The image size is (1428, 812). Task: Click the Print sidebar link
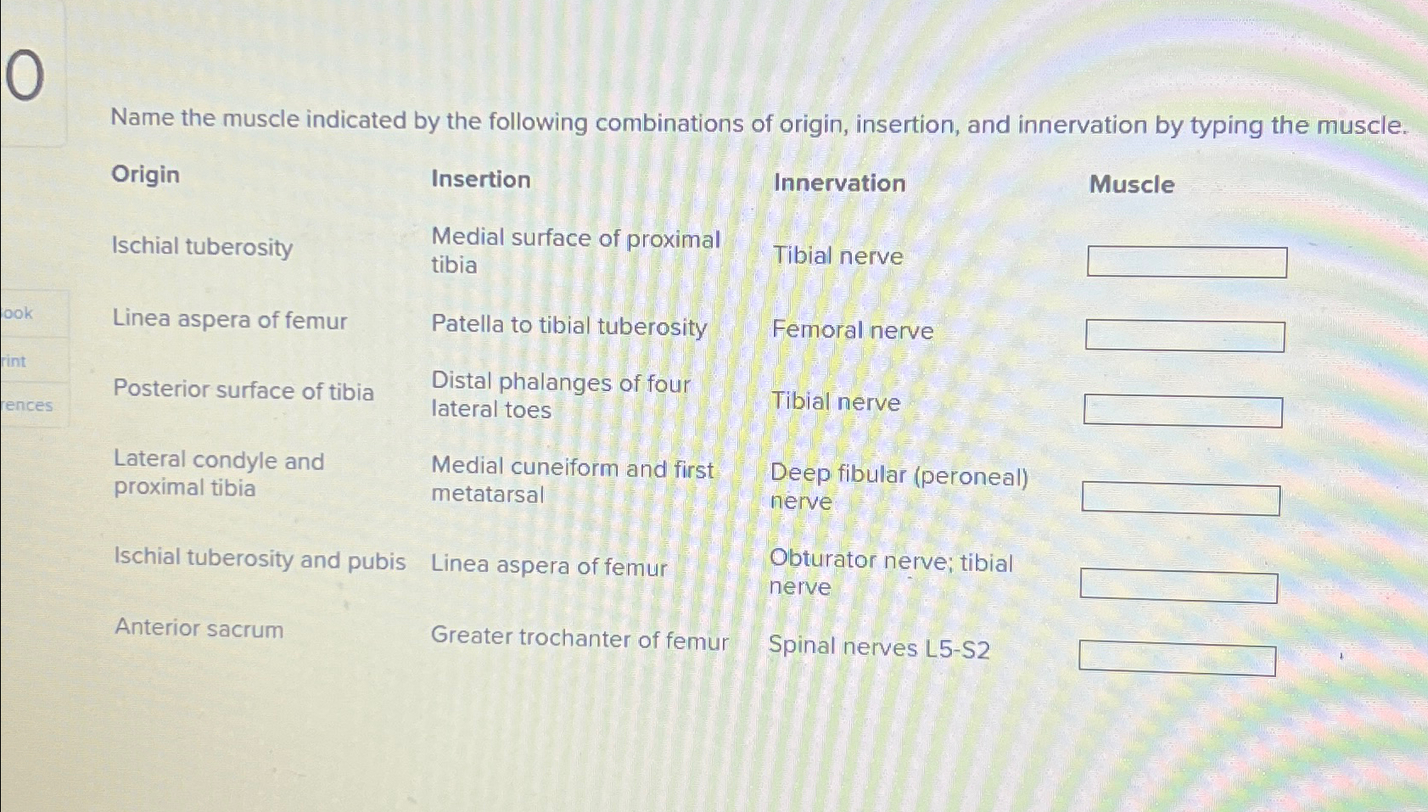pyautogui.click(x=14, y=360)
